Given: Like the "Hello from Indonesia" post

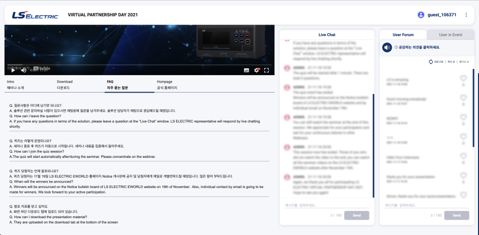Looking at the screenshot, I should [464, 156].
